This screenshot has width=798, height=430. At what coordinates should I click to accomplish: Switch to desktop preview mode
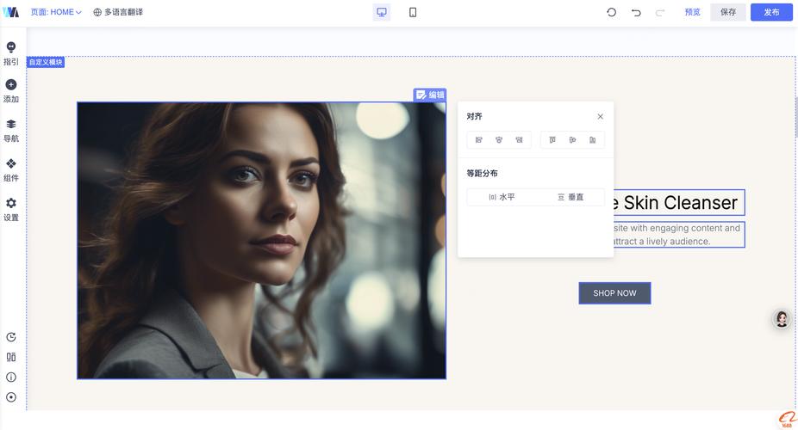pos(382,12)
